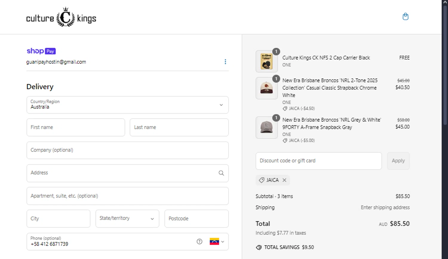The width and height of the screenshot is (448, 259).
Task: Click the Apply discount button
Action: (x=398, y=161)
